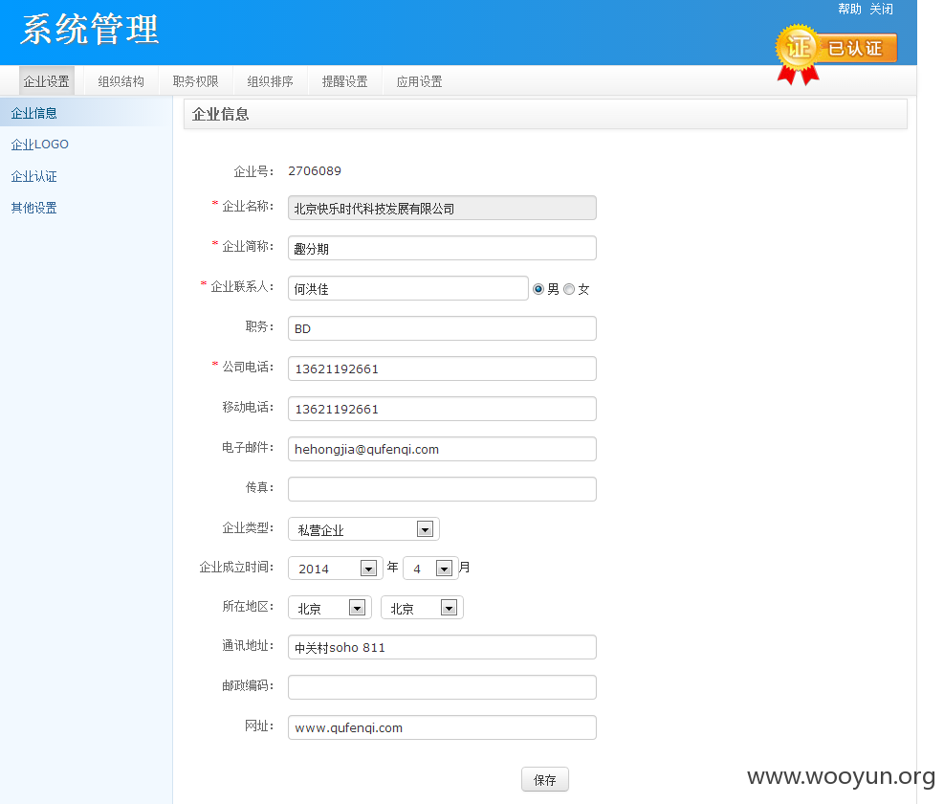This screenshot has width=944, height=804.
Task: Open the province dropdown under 所在地区
Action: (330, 608)
